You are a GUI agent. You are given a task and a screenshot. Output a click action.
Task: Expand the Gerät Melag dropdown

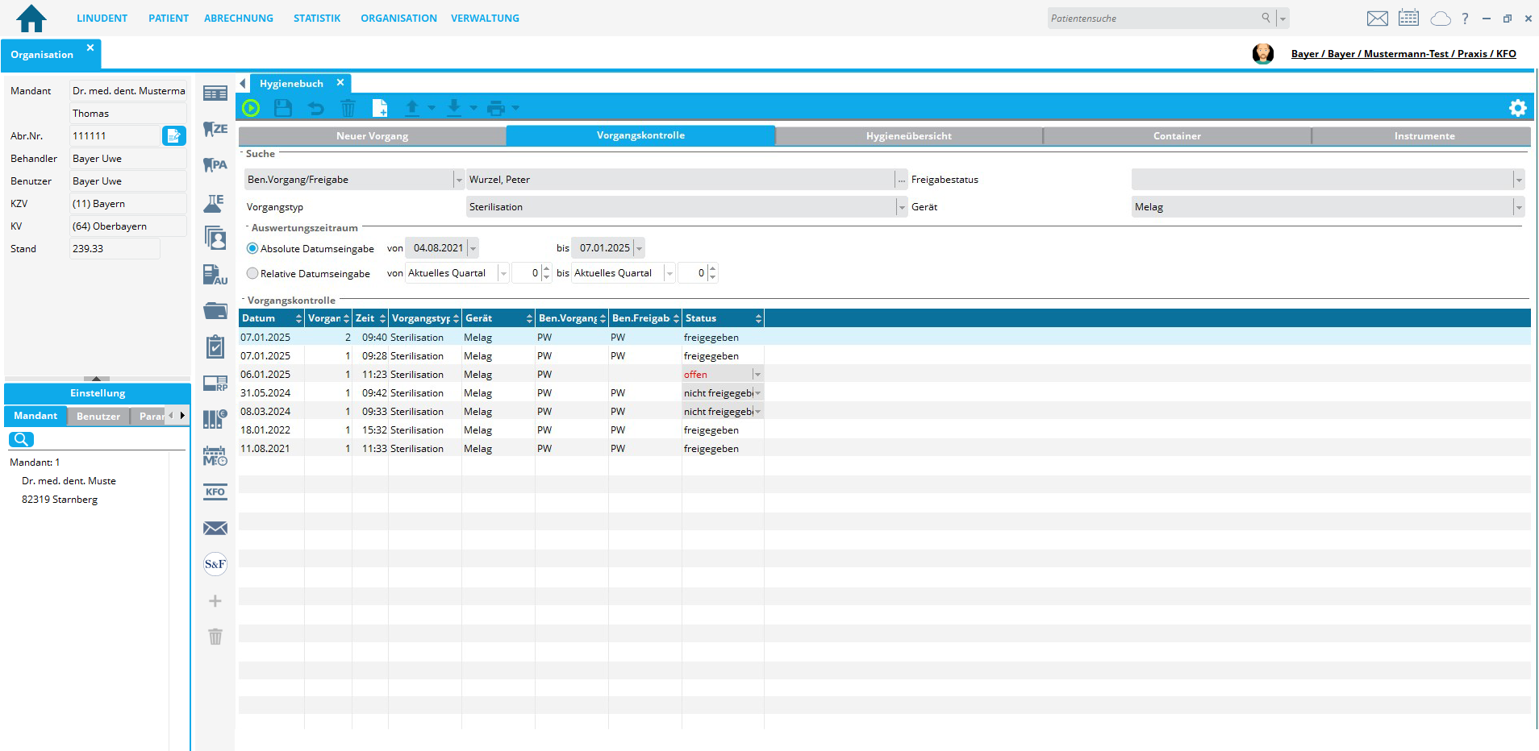coord(1518,208)
